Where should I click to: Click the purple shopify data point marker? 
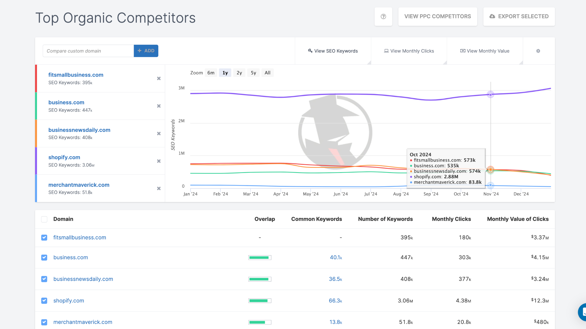(x=491, y=94)
